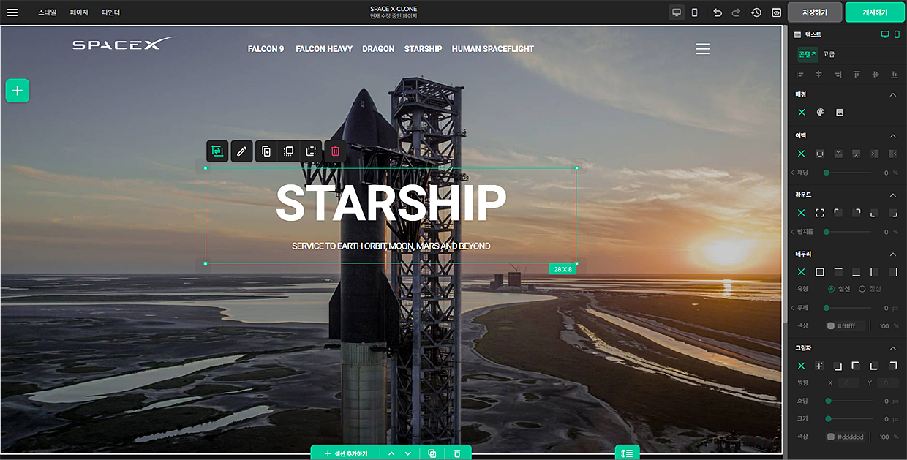Align the element to the left edge
The width and height of the screenshot is (907, 460).
point(799,75)
